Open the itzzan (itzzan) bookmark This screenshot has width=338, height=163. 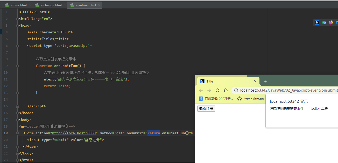click(x=251, y=99)
